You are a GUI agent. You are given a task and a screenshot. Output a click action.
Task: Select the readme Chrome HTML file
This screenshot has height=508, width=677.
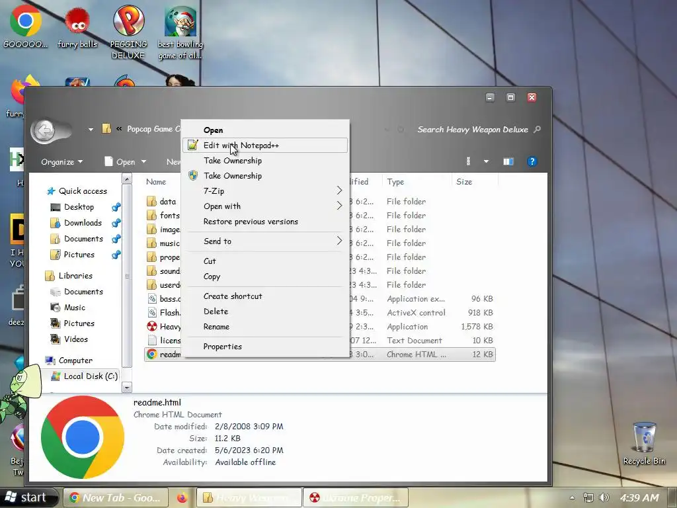click(319, 355)
